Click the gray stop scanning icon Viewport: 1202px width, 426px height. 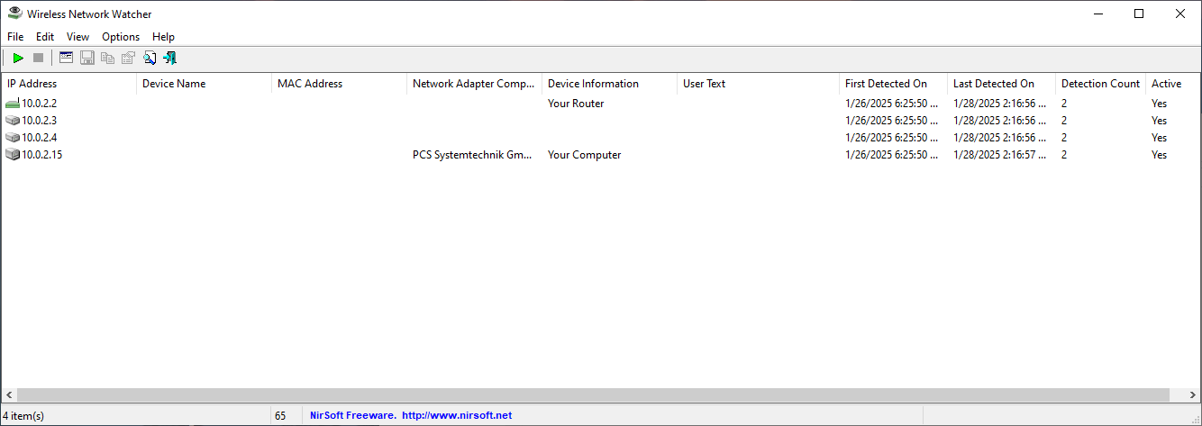pyautogui.click(x=38, y=59)
